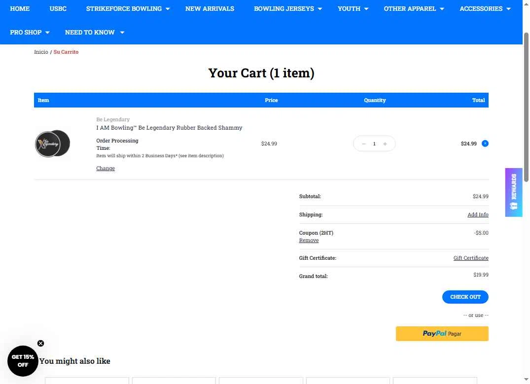The width and height of the screenshot is (530, 384).
Task: Open the USBC menu item
Action: click(58, 8)
